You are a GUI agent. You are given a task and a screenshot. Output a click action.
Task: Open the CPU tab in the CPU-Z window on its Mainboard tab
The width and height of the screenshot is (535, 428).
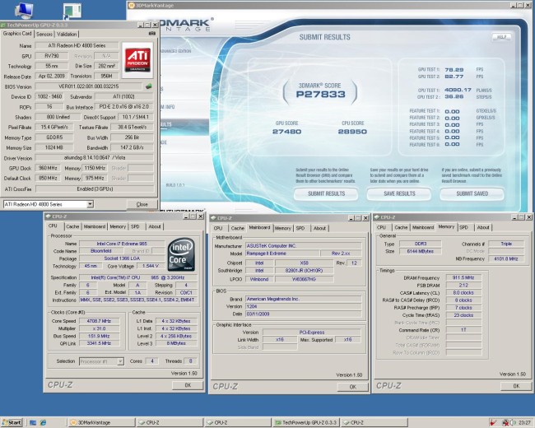218,228
